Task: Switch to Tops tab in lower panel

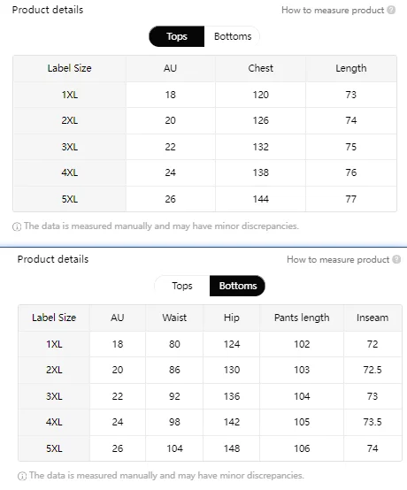Action: (x=182, y=286)
